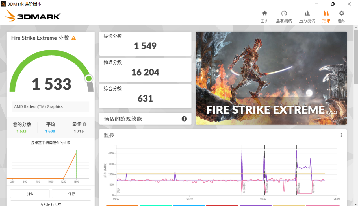Click the 显示基于相同硬件的结果 caption
Viewport: 358px width, 206px height.
51,143
